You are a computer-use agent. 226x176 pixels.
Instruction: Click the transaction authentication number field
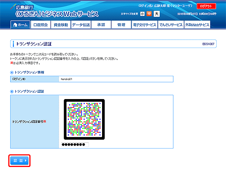75,144
